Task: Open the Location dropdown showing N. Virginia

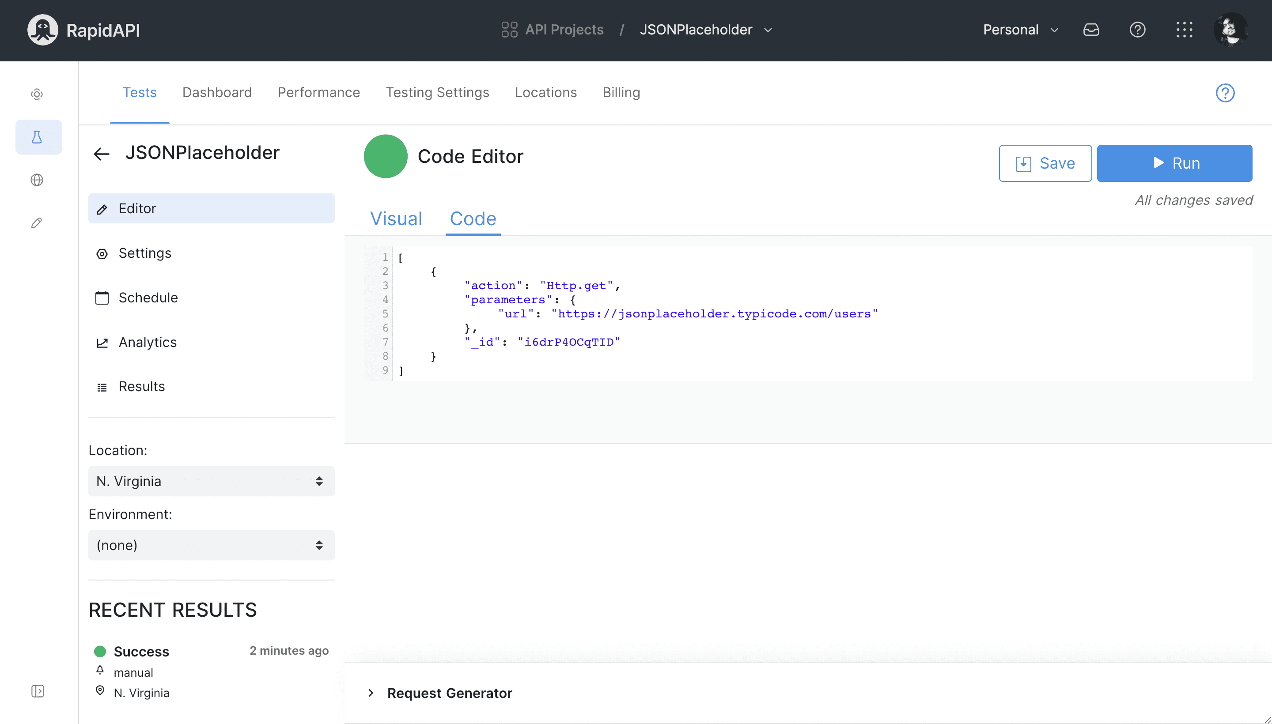Action: point(212,481)
